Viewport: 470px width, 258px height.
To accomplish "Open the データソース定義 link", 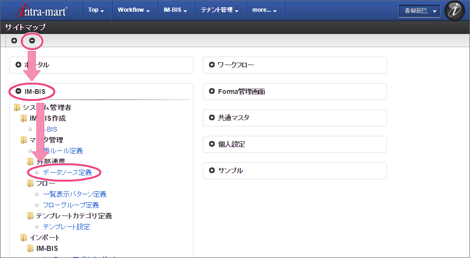I will 67,172.
